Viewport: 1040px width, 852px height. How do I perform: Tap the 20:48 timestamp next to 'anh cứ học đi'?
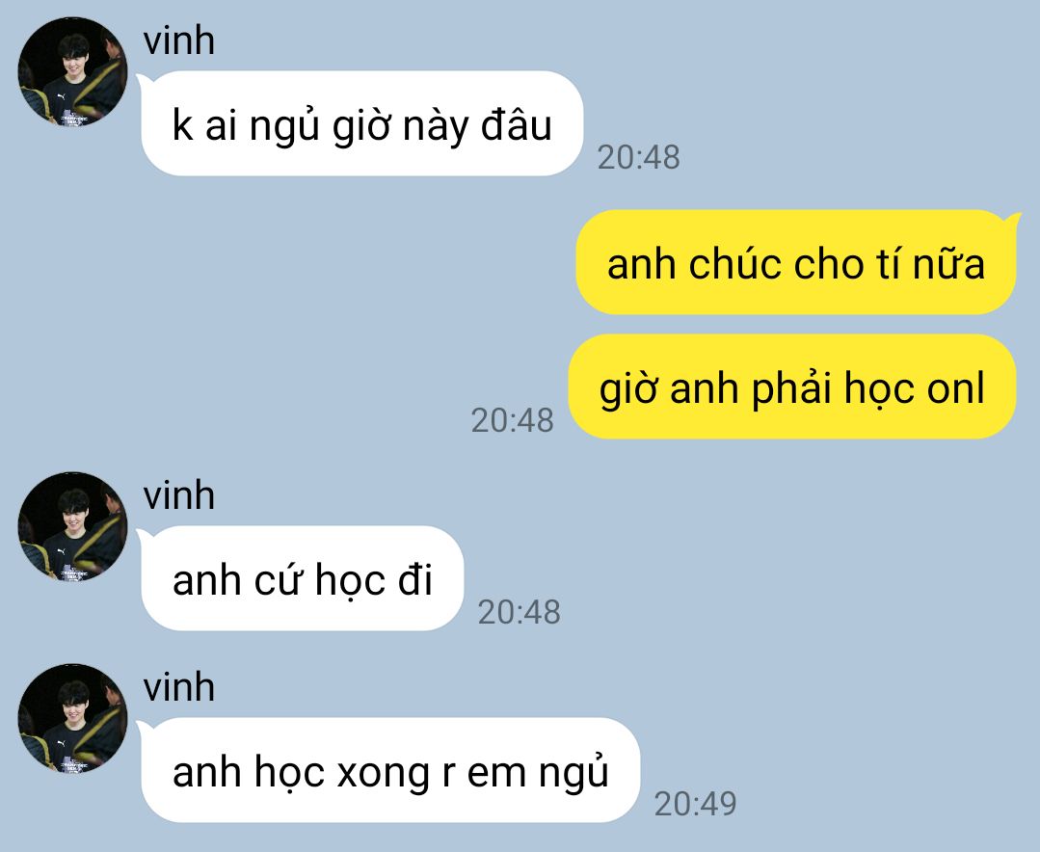pos(519,612)
